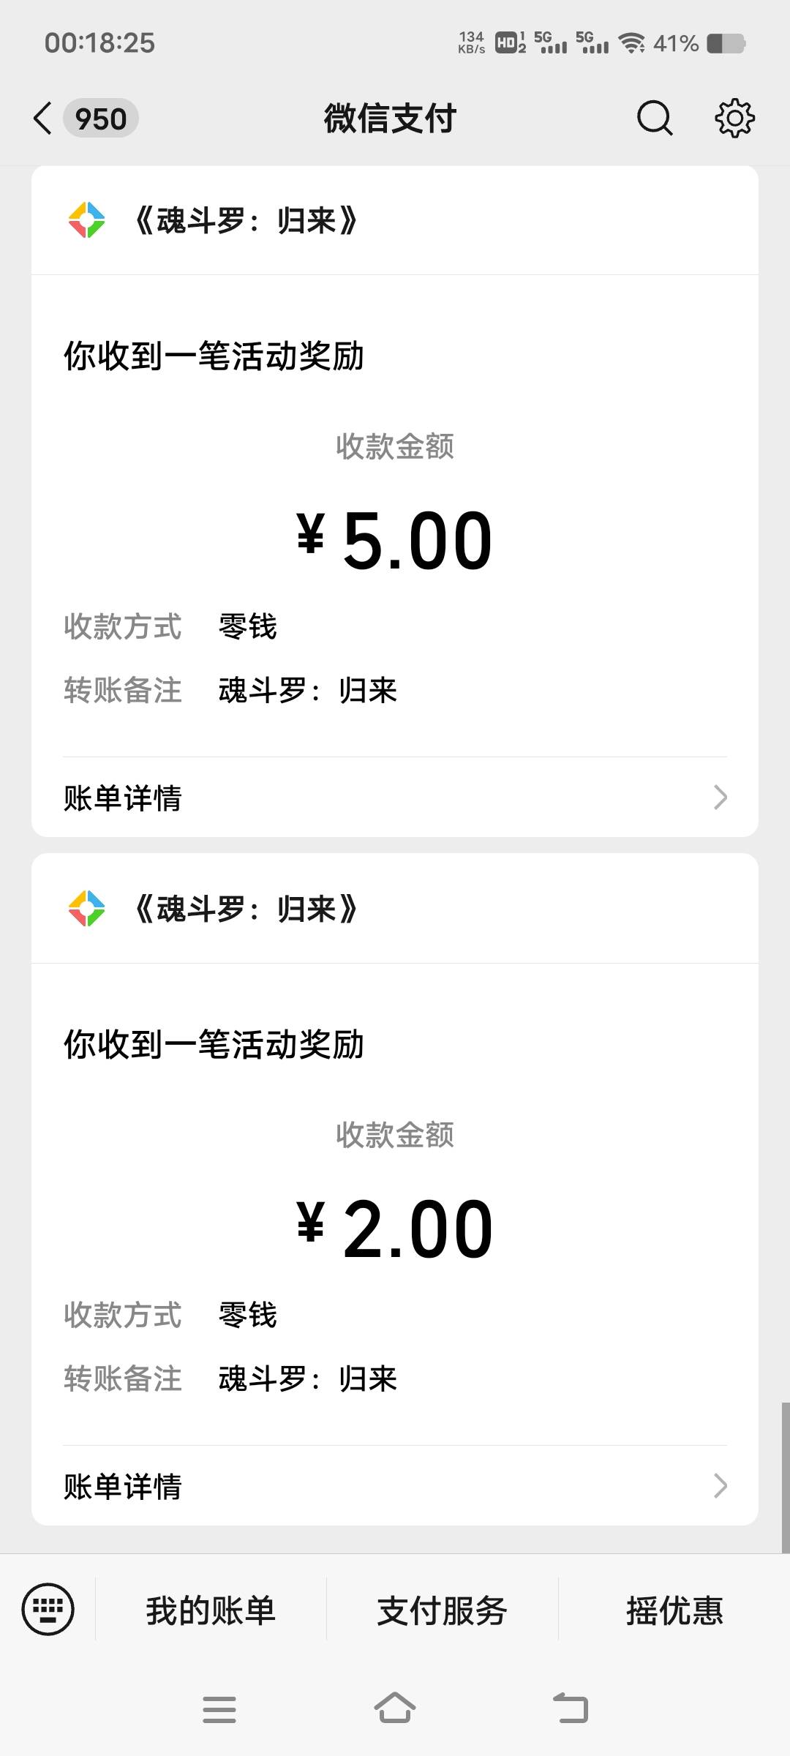Tap the second 魂斗罗 colorful logo icon

point(86,909)
